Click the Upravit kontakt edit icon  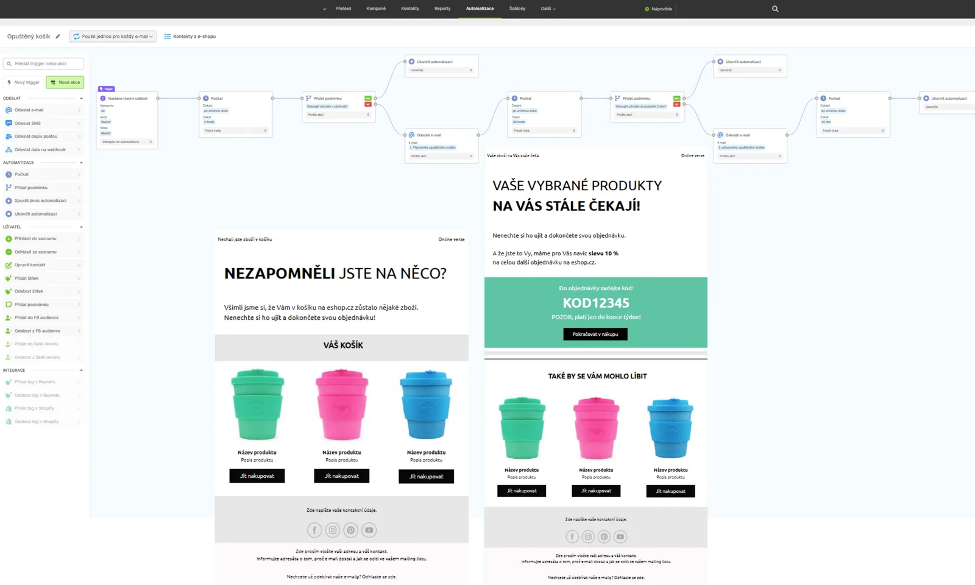(9, 265)
